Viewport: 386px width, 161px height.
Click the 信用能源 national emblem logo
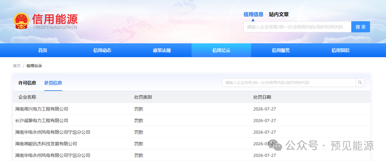click(x=21, y=21)
